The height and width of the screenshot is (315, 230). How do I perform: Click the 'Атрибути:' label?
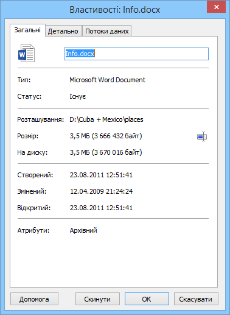pyautogui.click(x=33, y=230)
